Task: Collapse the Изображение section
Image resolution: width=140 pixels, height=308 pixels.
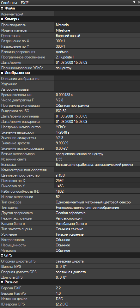Action: point(2,73)
